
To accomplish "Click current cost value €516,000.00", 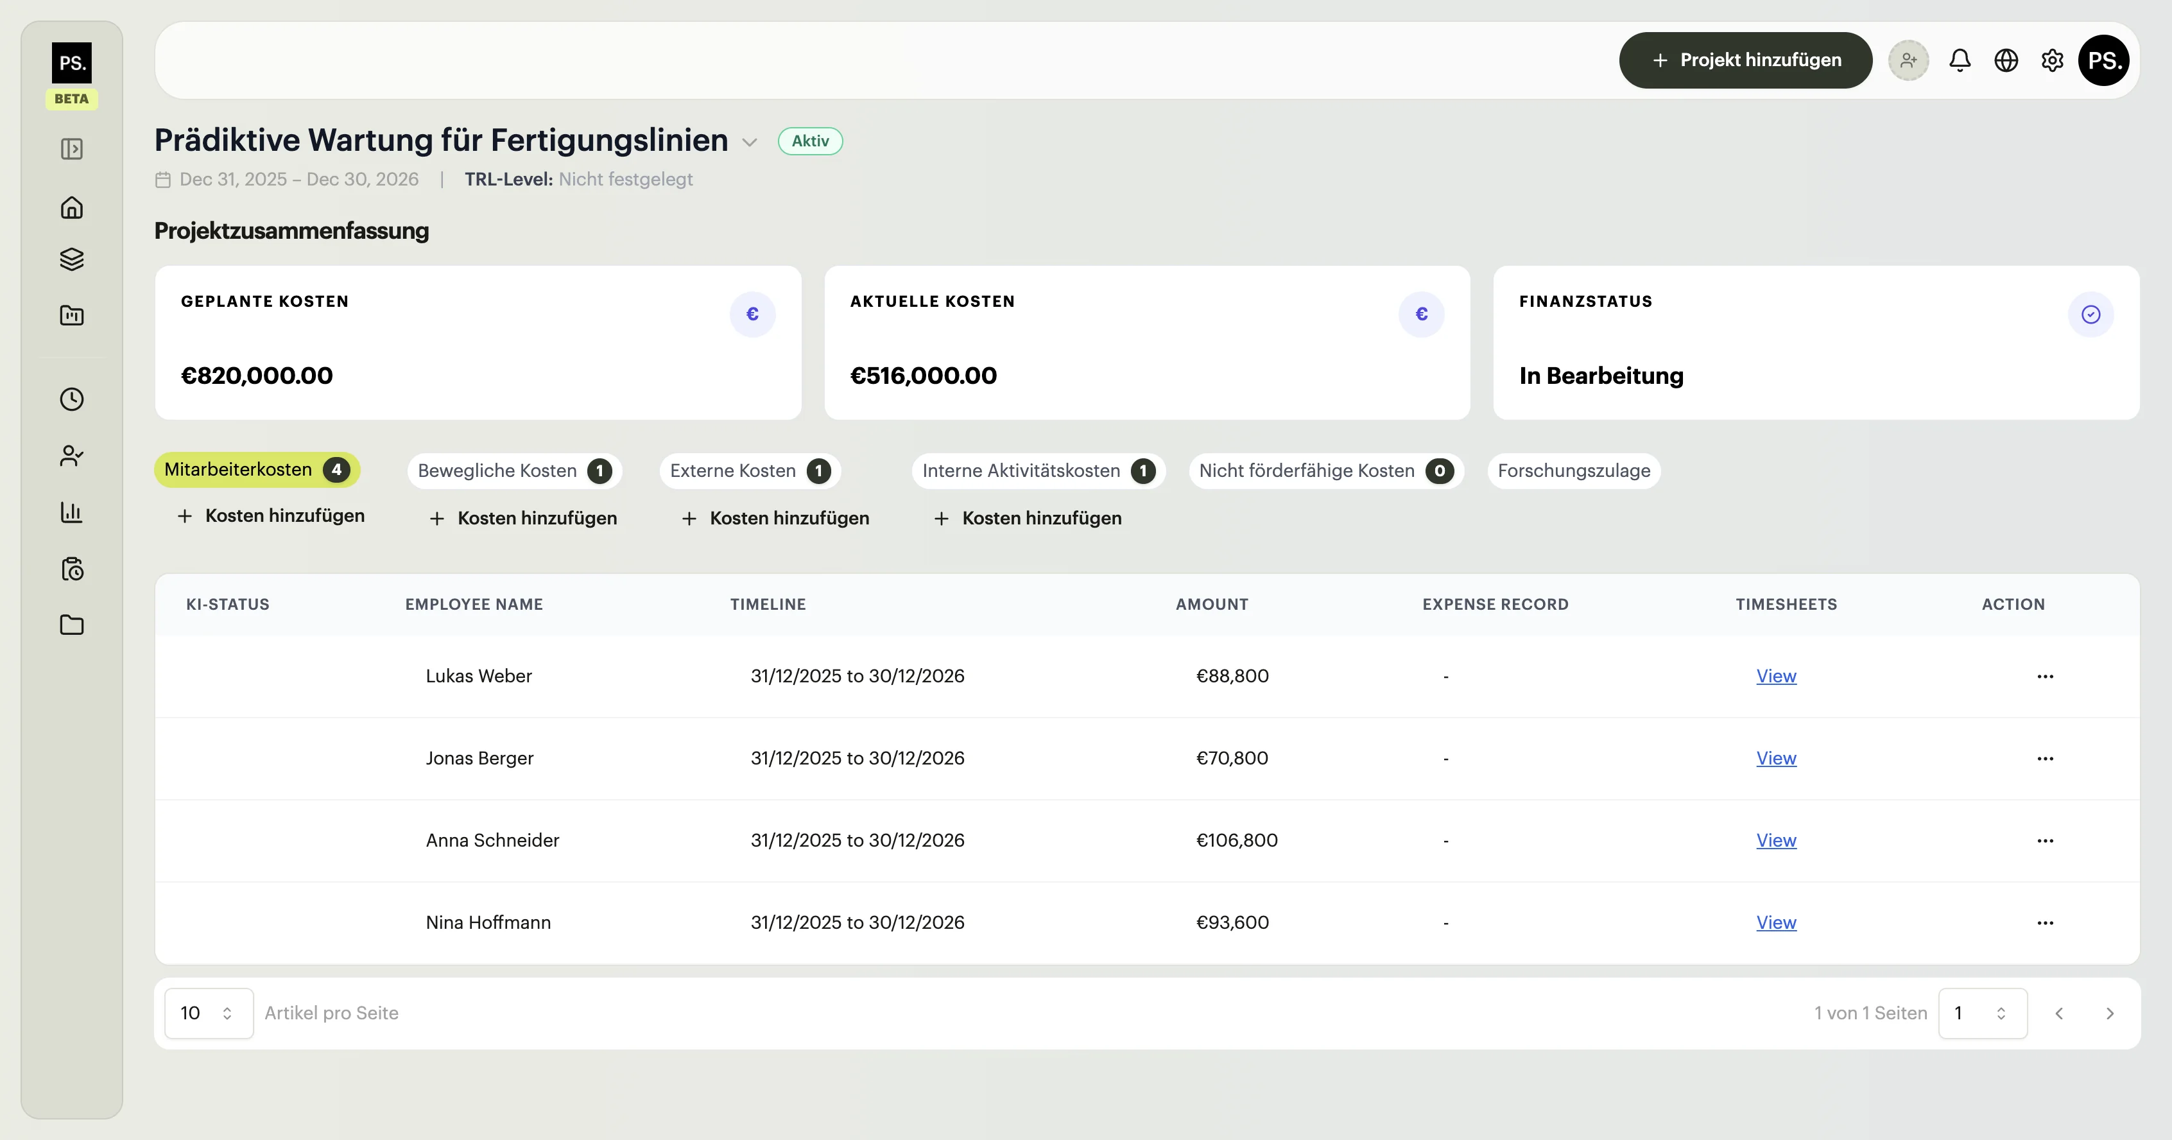I will tap(923, 376).
